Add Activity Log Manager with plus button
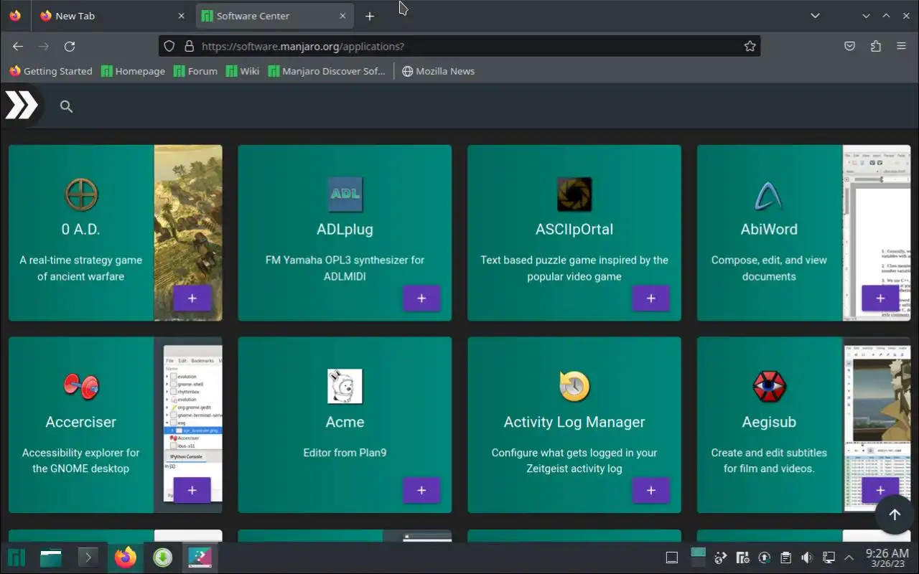 [x=651, y=490]
